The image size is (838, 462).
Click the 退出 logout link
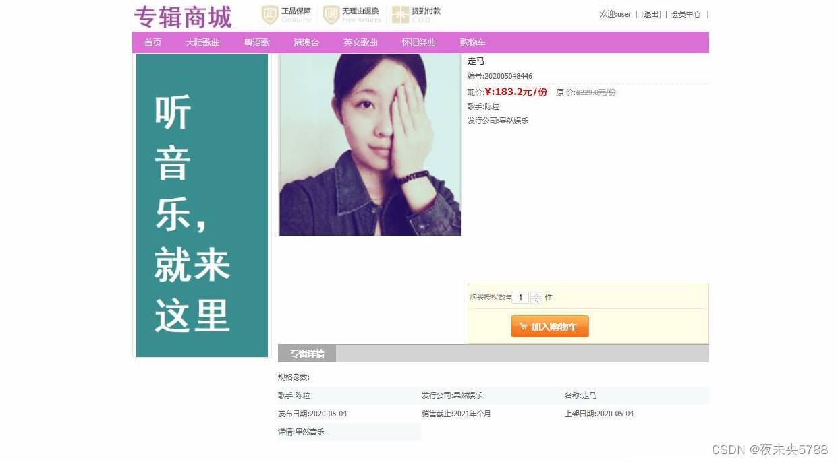pos(651,14)
